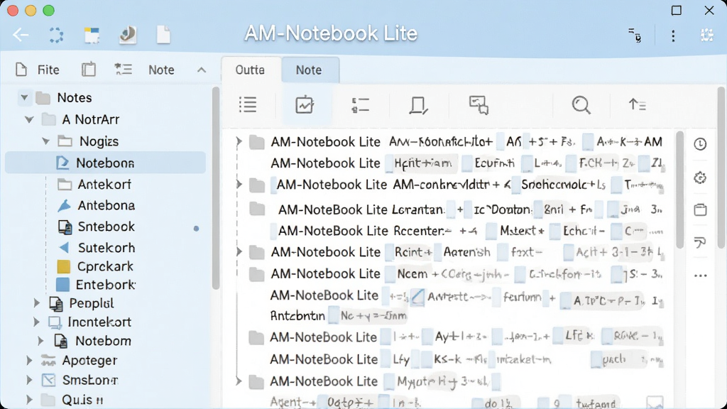Expand the AM-conbrevldtr row arrow
This screenshot has width=727, height=409.
pos(239,185)
